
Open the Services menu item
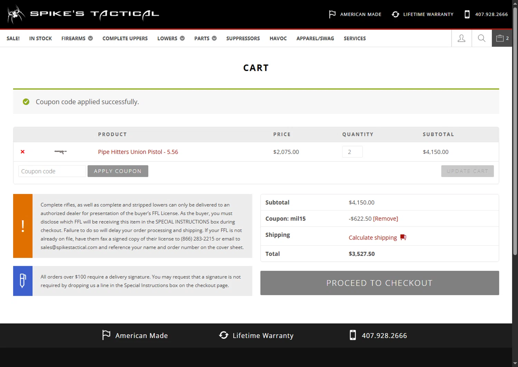pos(355,38)
